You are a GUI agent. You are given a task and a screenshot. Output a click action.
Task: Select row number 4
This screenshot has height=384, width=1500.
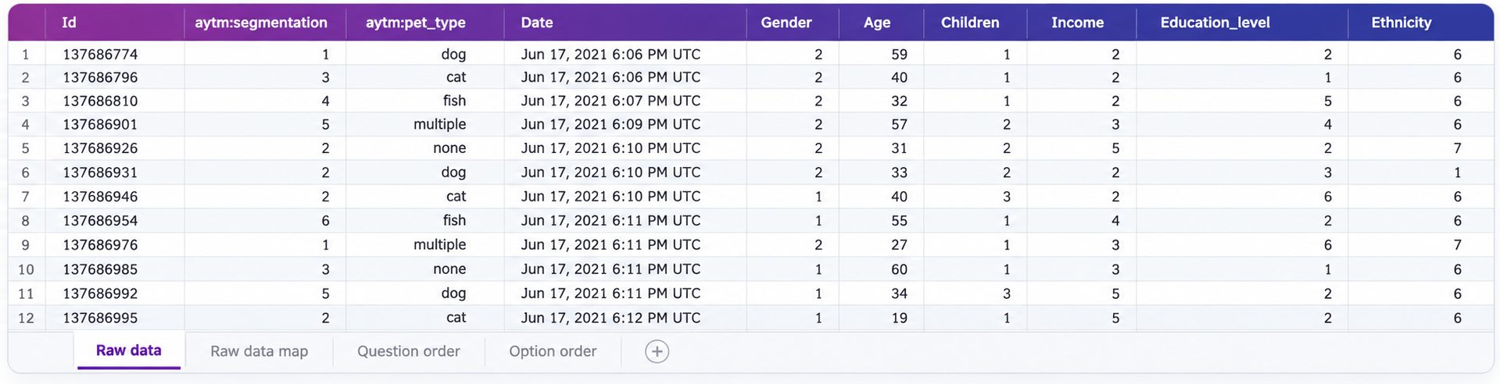26,125
